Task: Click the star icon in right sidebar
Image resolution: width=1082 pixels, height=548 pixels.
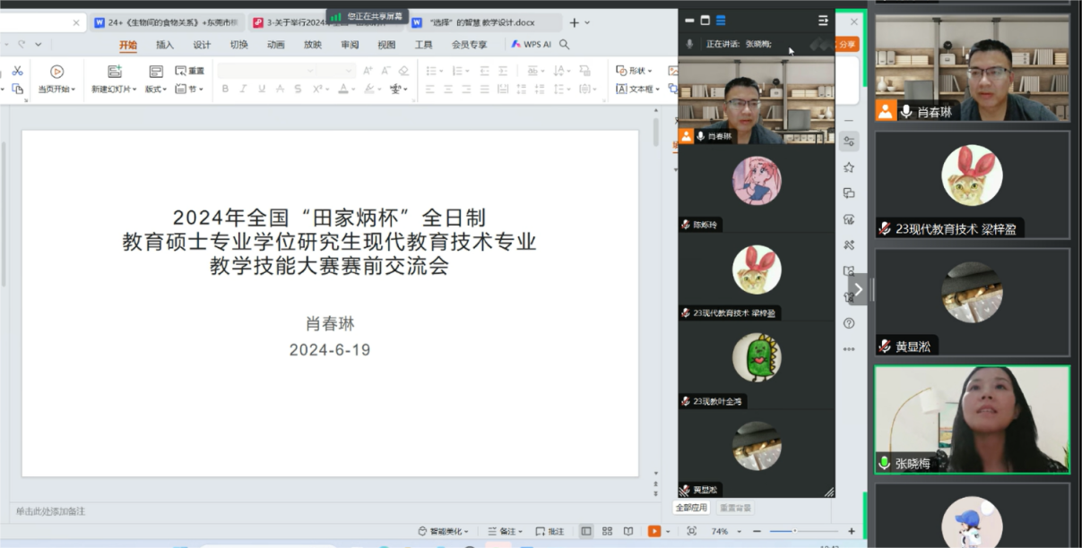Action: [849, 167]
